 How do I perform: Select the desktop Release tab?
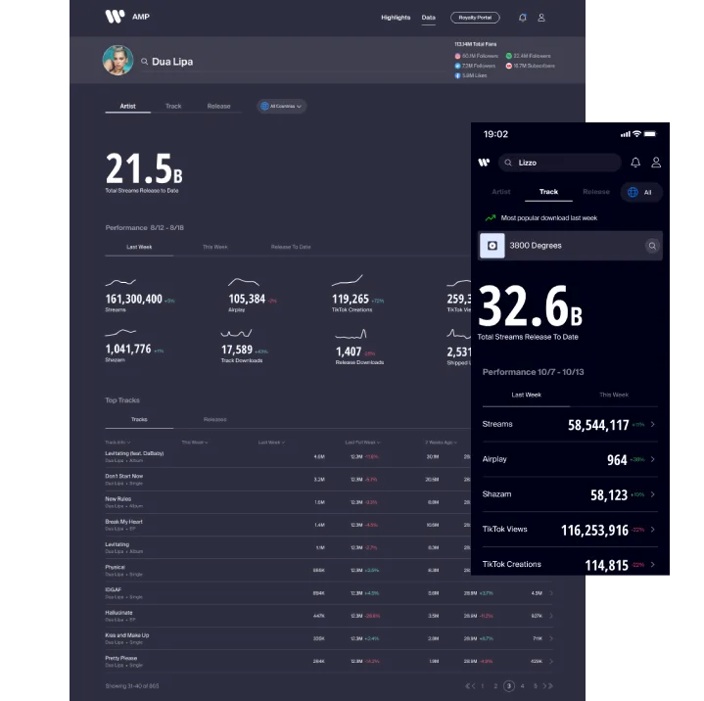[218, 106]
